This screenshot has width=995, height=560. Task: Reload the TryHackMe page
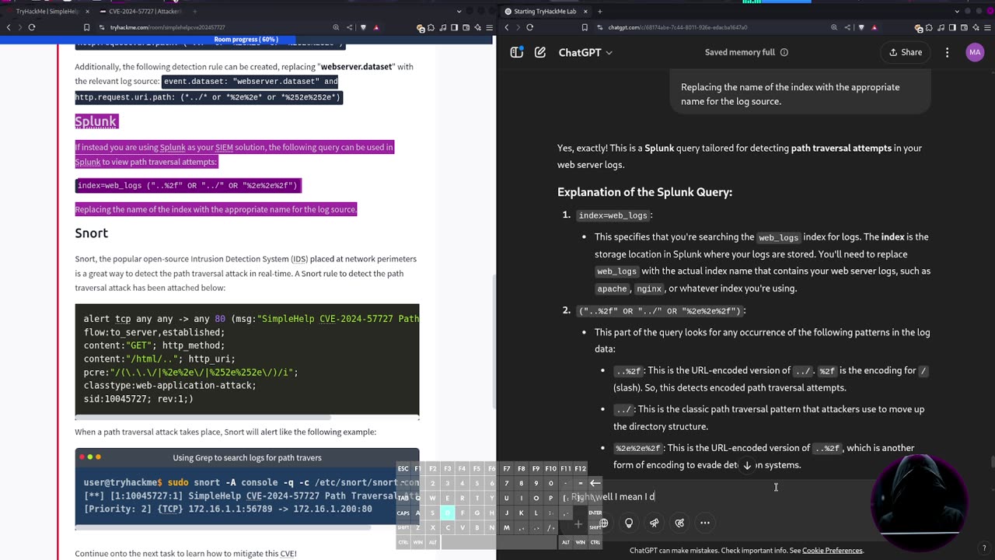tap(32, 27)
